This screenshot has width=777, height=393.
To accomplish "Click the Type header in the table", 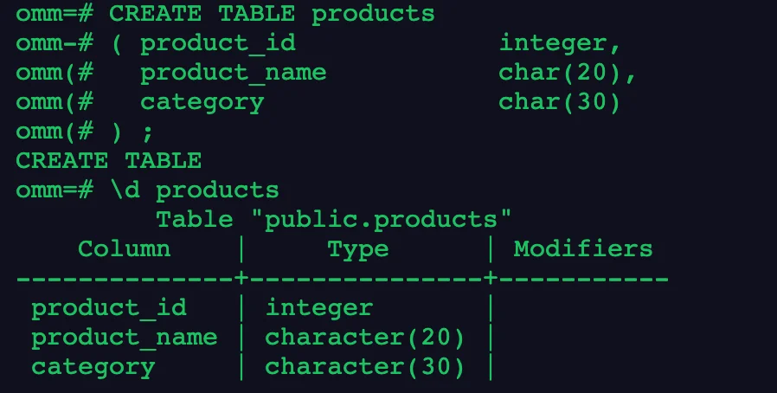I will tap(357, 249).
